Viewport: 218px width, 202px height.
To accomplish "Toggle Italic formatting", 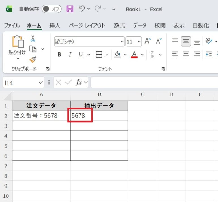I will pyautogui.click(x=70, y=54).
